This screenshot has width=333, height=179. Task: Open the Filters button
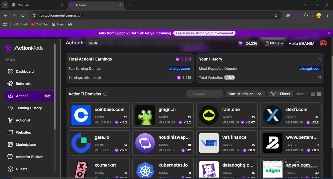(281, 94)
